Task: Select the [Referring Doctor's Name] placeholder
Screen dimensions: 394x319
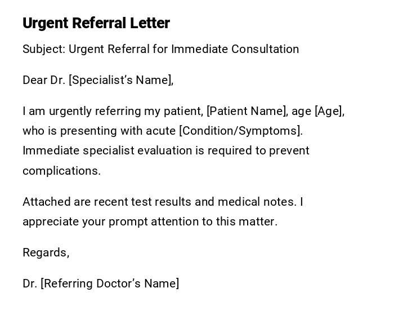Action: click(110, 283)
